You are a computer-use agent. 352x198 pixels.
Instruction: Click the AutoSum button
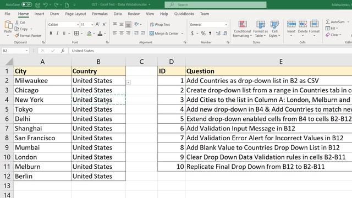(335, 22)
